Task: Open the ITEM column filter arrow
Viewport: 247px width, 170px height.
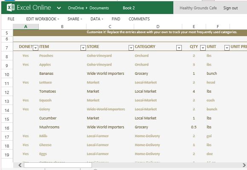Action: point(83,48)
